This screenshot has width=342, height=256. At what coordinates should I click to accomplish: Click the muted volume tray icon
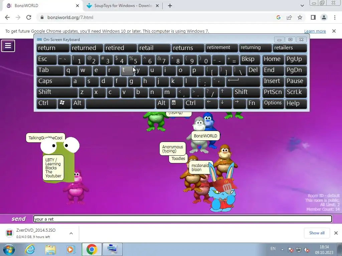pyautogui.click(x=307, y=249)
